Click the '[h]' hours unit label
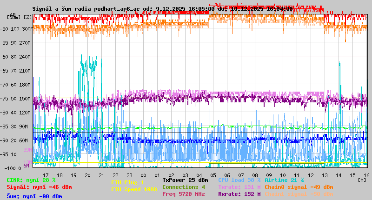Viewport: 372px width, 200px height. [x=362, y=180]
